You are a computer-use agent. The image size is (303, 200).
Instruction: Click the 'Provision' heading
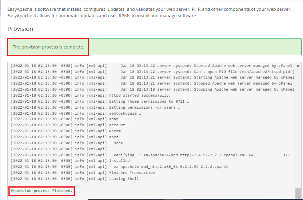tap(20, 29)
